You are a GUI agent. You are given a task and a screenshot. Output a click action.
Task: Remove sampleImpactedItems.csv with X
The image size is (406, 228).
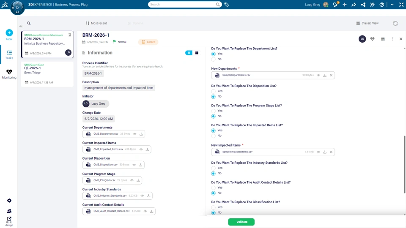[331, 152]
